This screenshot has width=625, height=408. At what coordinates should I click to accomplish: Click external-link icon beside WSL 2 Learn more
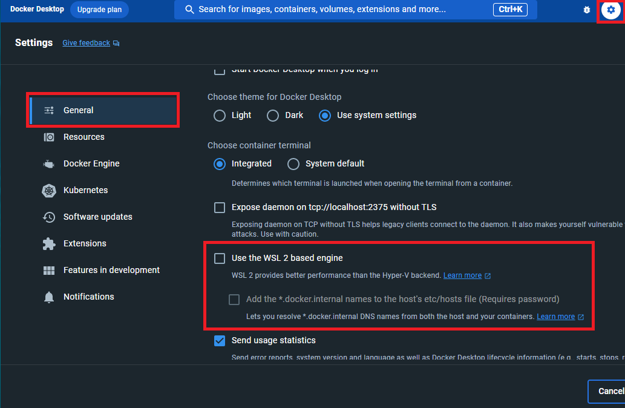coord(488,276)
